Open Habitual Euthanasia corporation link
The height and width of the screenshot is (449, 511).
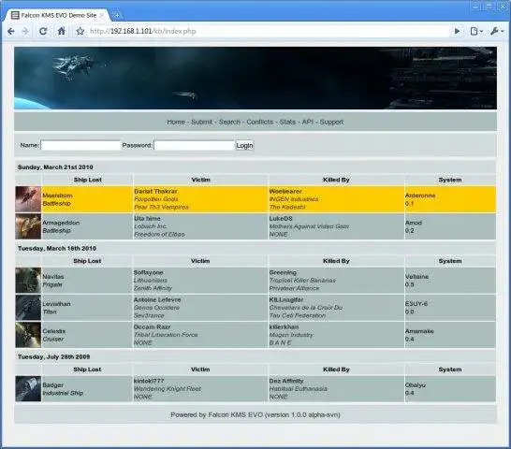click(x=298, y=389)
